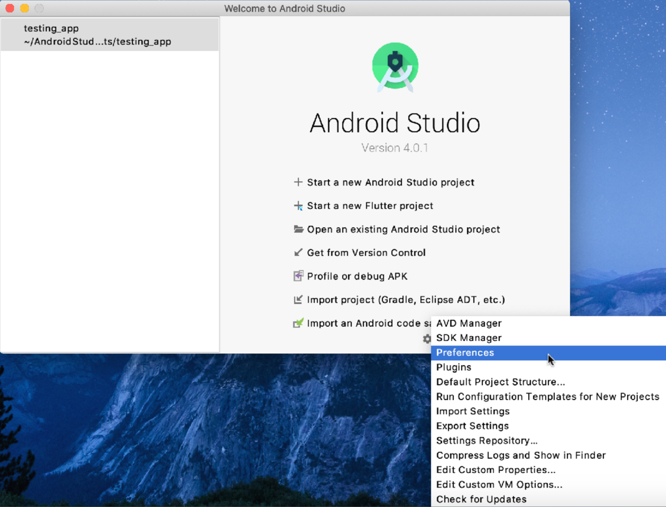666x507 pixels.
Task: Select Check for Updates
Action: tap(549, 499)
